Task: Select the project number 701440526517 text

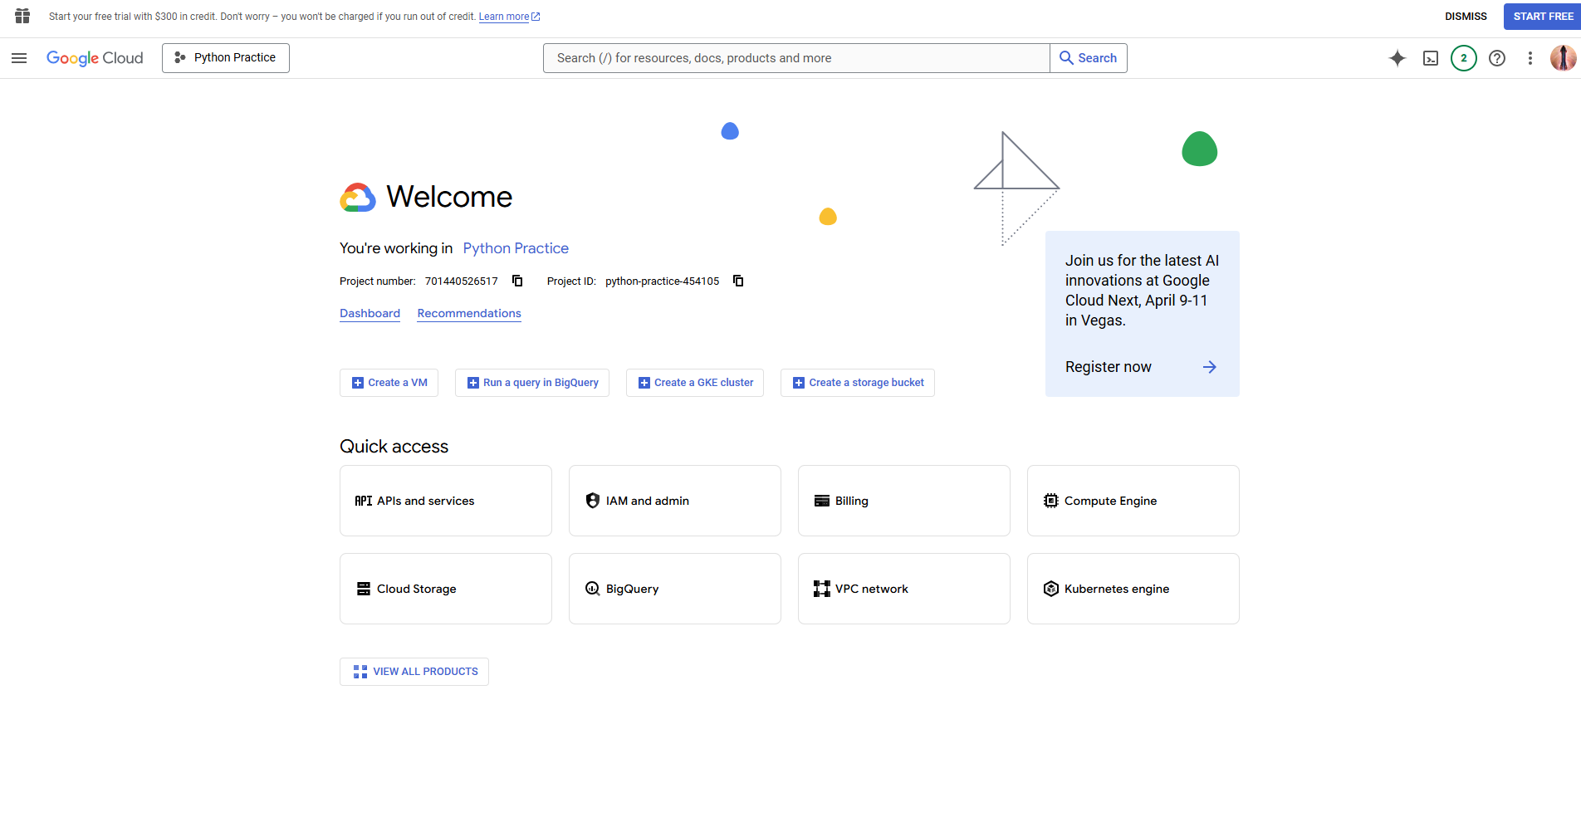Action: tap(462, 281)
